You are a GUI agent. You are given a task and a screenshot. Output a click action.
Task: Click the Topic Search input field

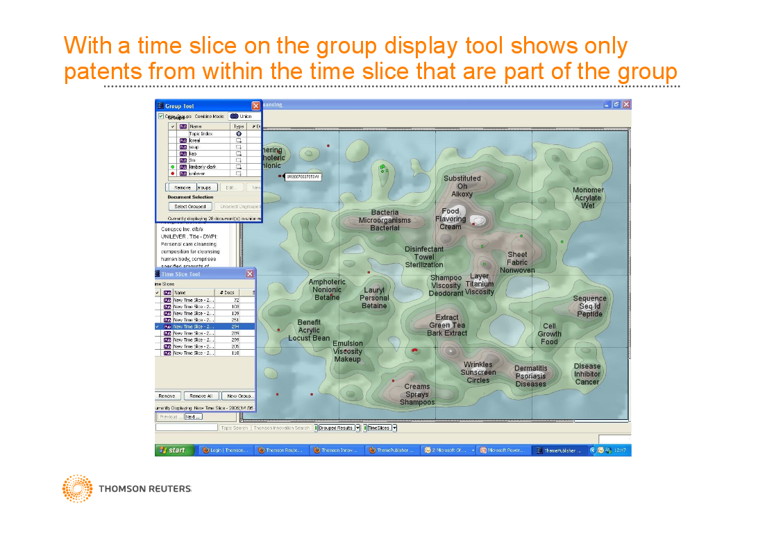pyautogui.click(x=186, y=428)
